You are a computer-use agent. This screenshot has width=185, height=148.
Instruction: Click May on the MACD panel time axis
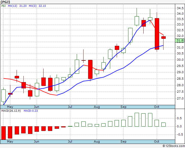click(x=10, y=142)
